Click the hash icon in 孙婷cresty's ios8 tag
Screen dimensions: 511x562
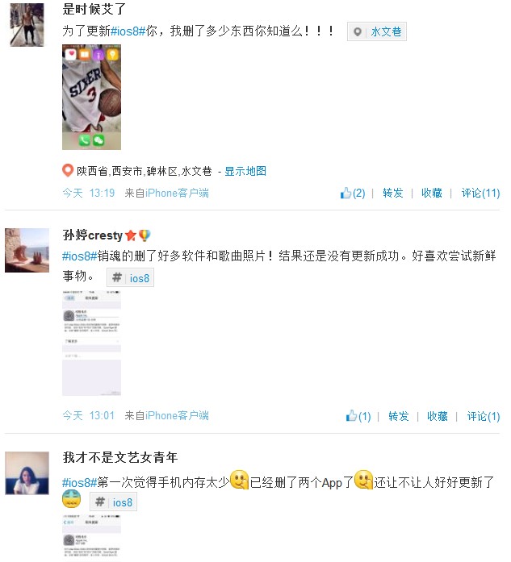coord(117,277)
